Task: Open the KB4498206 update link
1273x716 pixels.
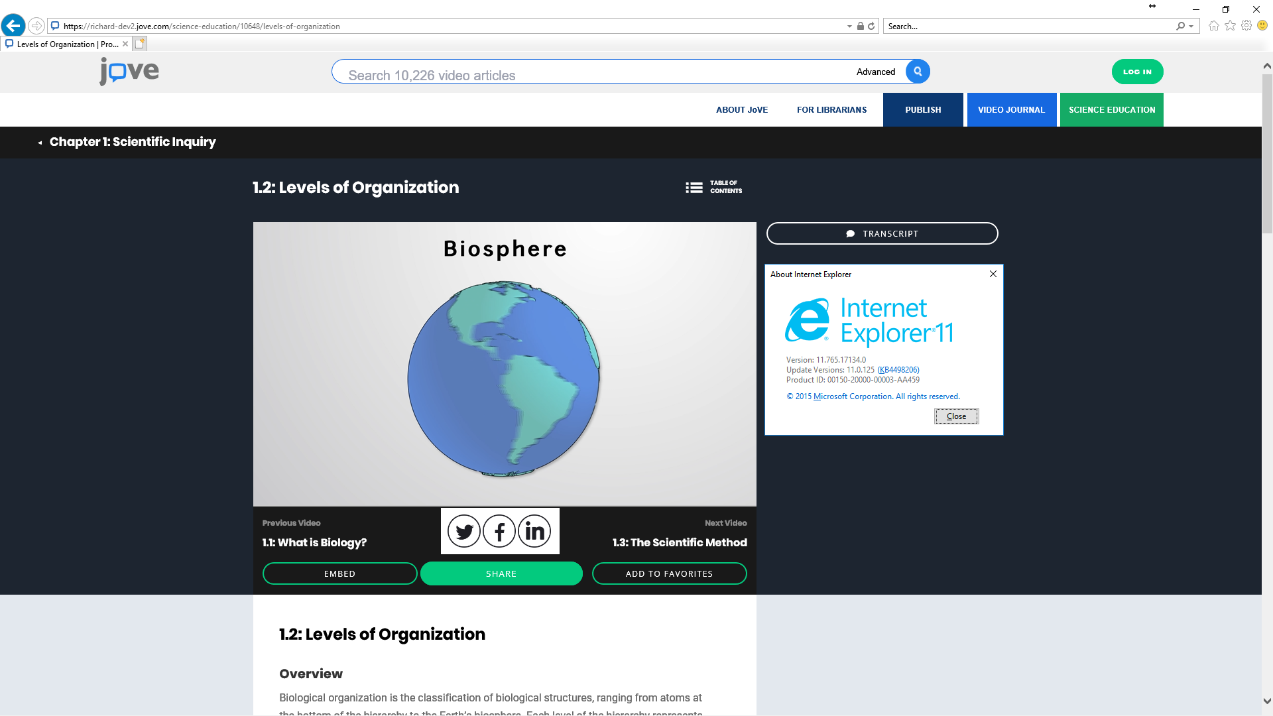Action: point(898,370)
